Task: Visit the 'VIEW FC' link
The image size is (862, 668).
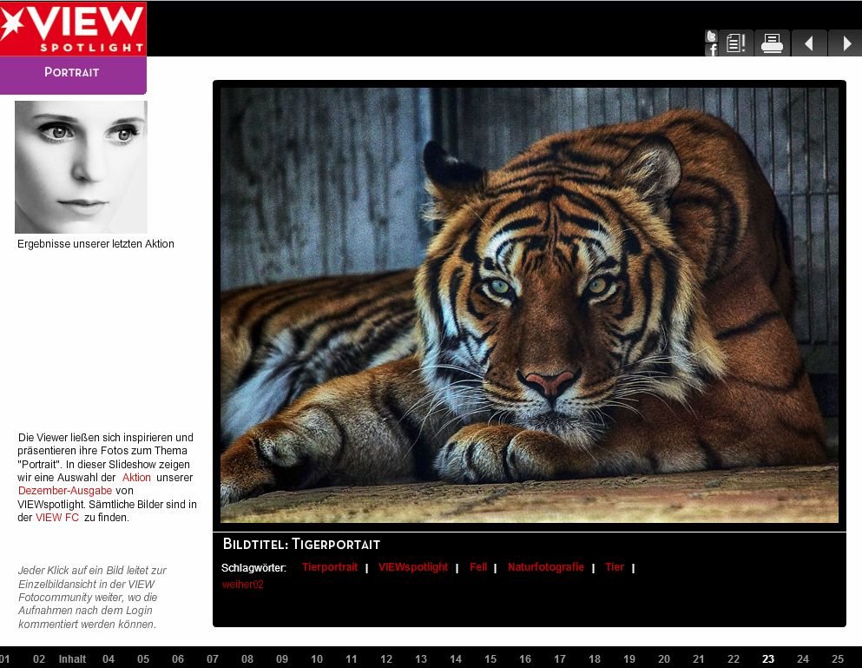Action: pos(57,518)
